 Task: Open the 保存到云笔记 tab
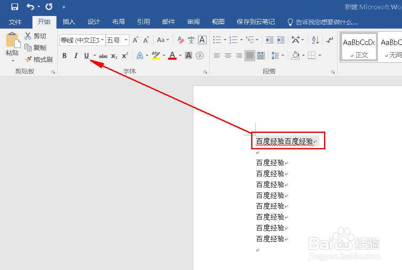[x=256, y=22]
